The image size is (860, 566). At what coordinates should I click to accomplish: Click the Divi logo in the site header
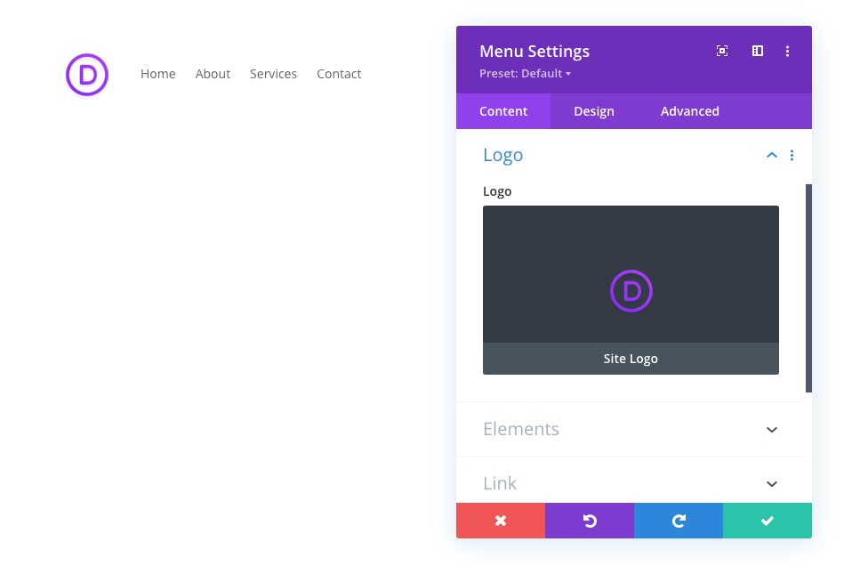pos(86,75)
